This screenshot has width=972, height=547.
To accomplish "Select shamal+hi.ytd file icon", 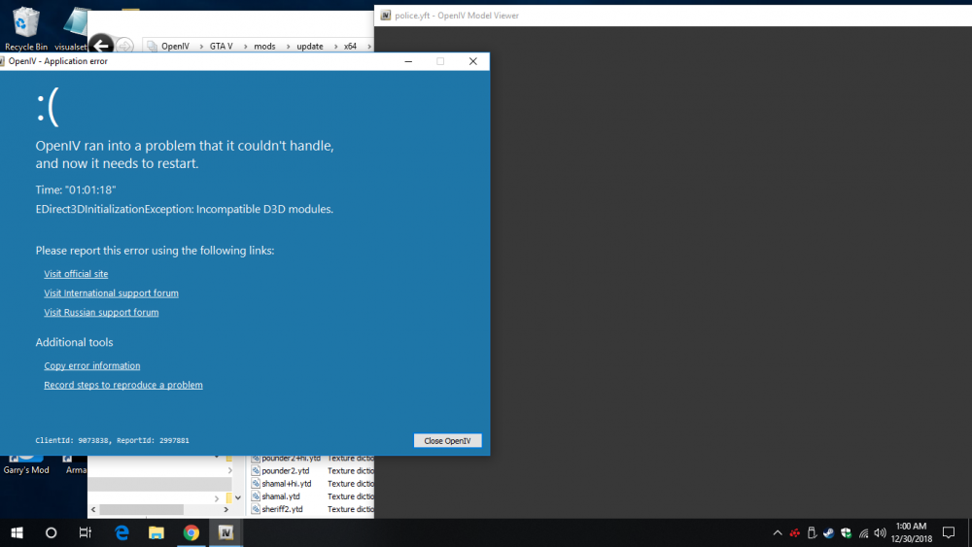I will pos(256,484).
